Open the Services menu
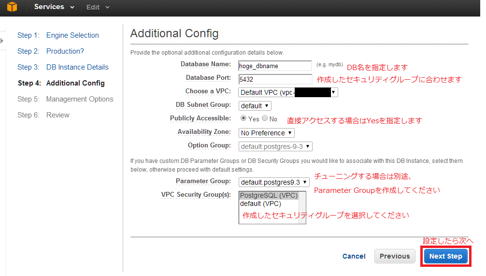Image resolution: width=486 pixels, height=276 pixels. click(x=54, y=7)
